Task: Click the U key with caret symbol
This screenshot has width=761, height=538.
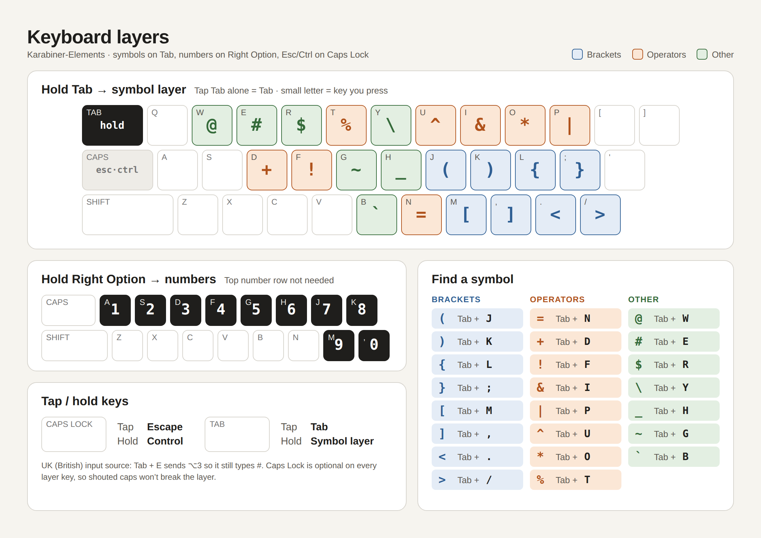Action: tap(435, 125)
